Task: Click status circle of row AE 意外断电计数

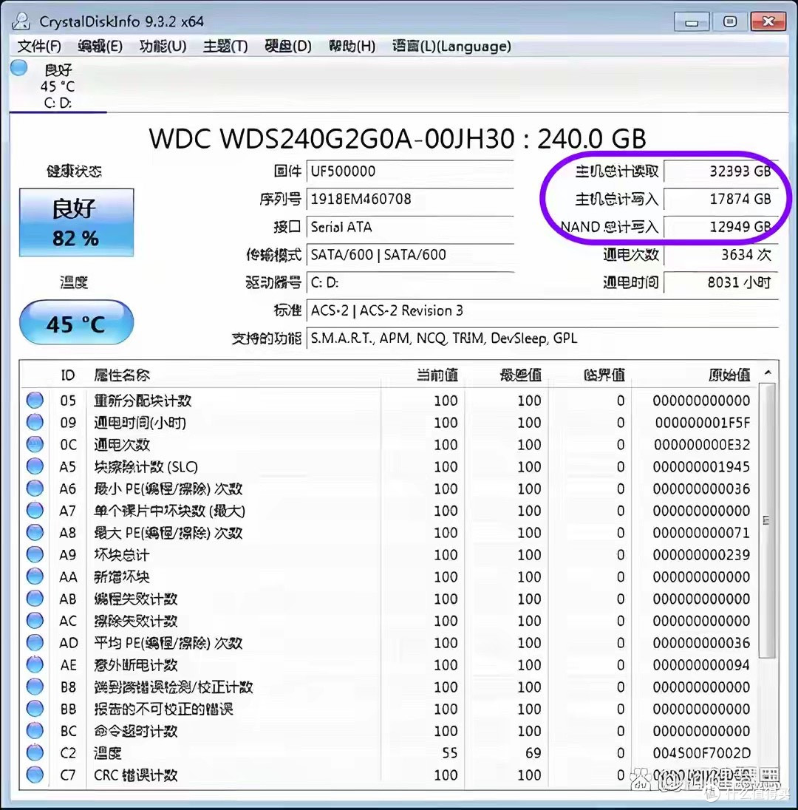Action: (x=35, y=665)
